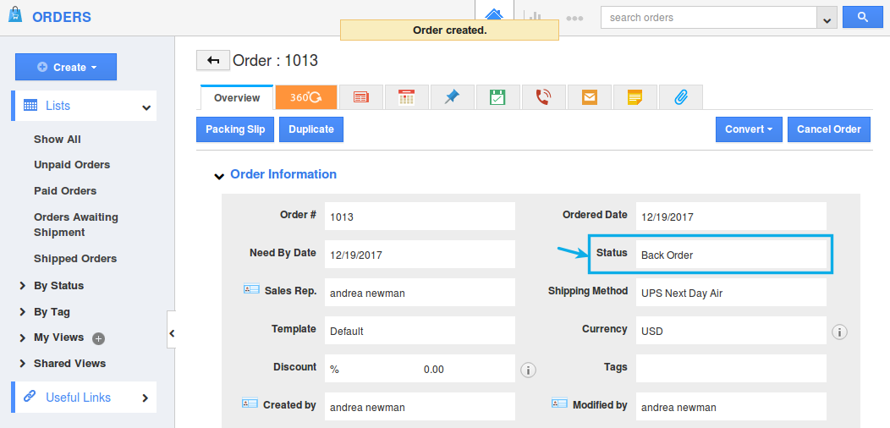Open the news feed tab icon
This screenshot has width=890, height=428.
360,97
